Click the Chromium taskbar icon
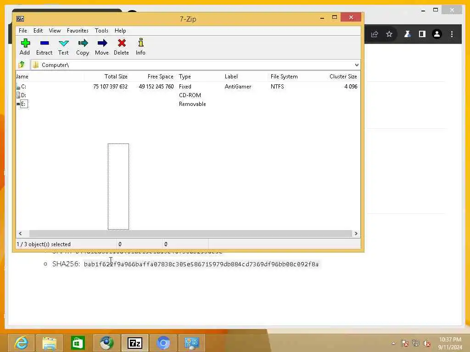 (163, 343)
